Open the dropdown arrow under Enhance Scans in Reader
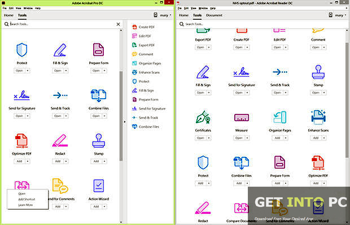350x225 pixels. tap(324, 138)
